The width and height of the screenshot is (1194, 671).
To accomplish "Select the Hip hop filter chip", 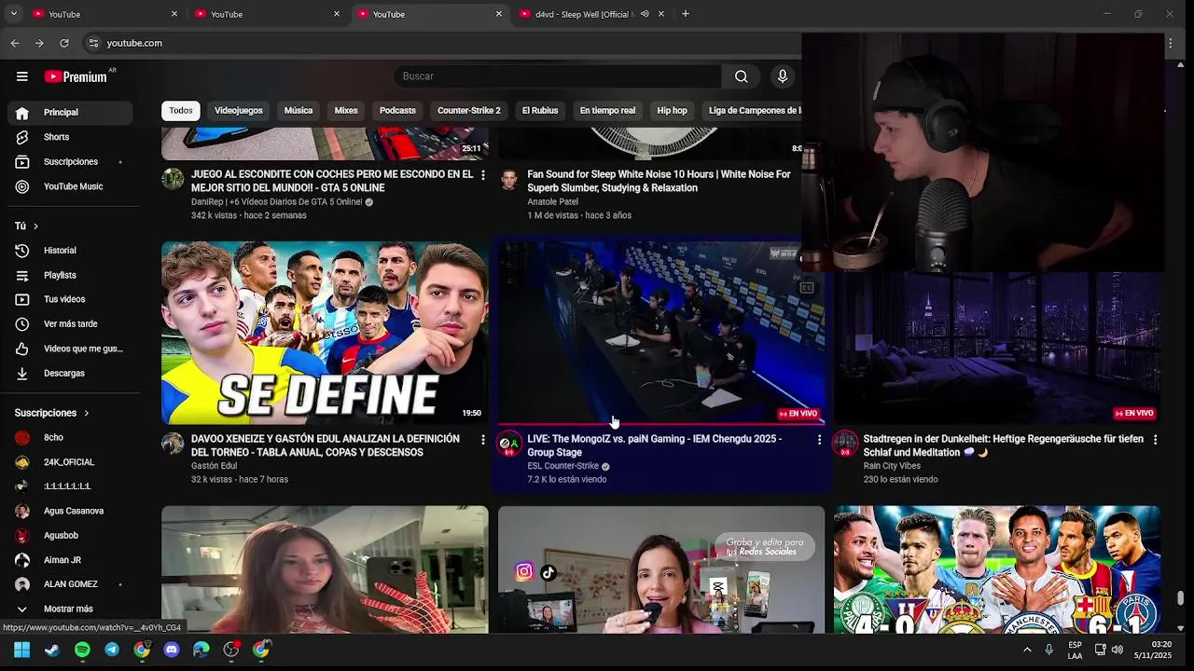I will [x=672, y=111].
